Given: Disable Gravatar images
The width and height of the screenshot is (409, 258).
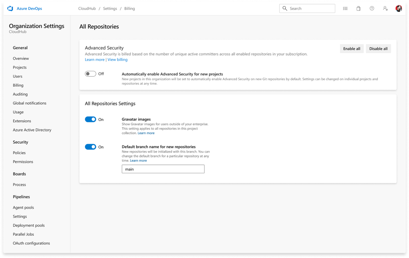Looking at the screenshot, I should coord(90,119).
